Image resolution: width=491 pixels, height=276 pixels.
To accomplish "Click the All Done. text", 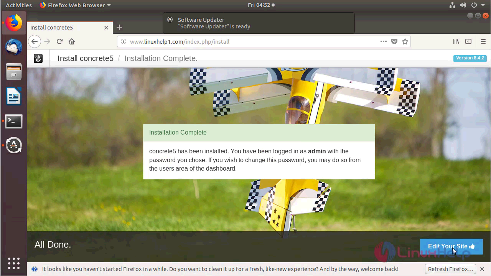I will [53, 245].
